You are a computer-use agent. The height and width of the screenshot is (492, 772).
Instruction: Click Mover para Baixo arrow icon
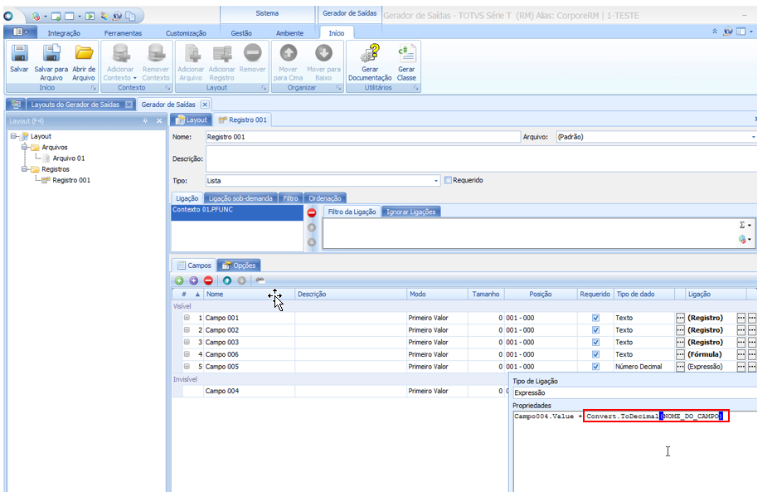click(x=323, y=53)
